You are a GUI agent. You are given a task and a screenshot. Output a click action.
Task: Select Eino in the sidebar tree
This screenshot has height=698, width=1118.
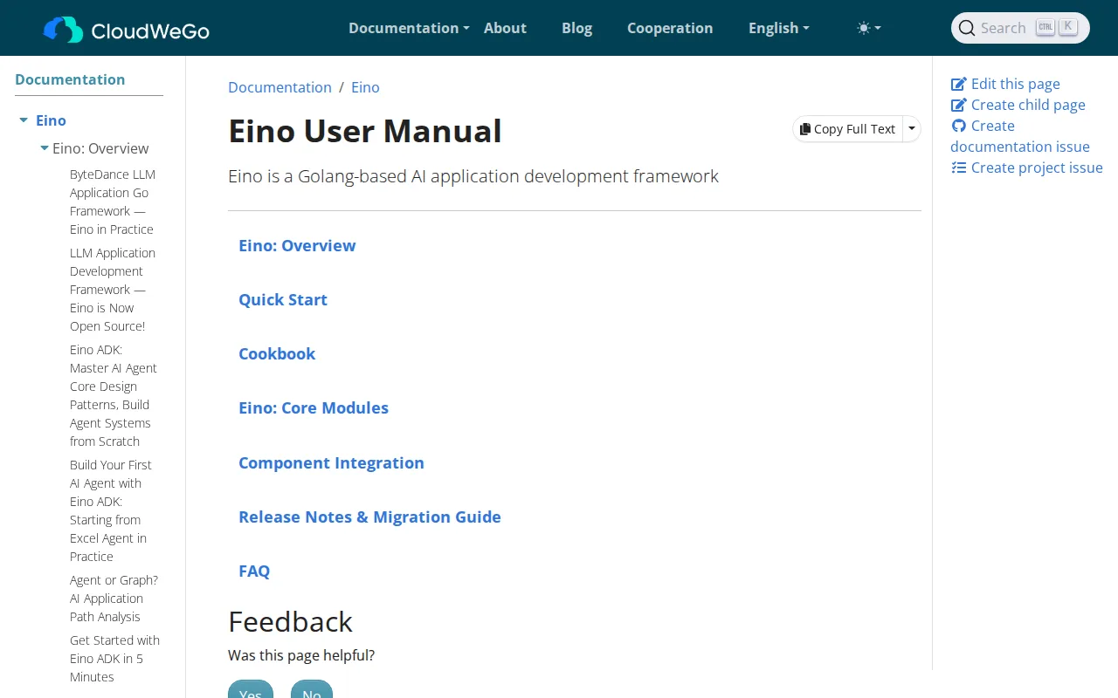[51, 120]
